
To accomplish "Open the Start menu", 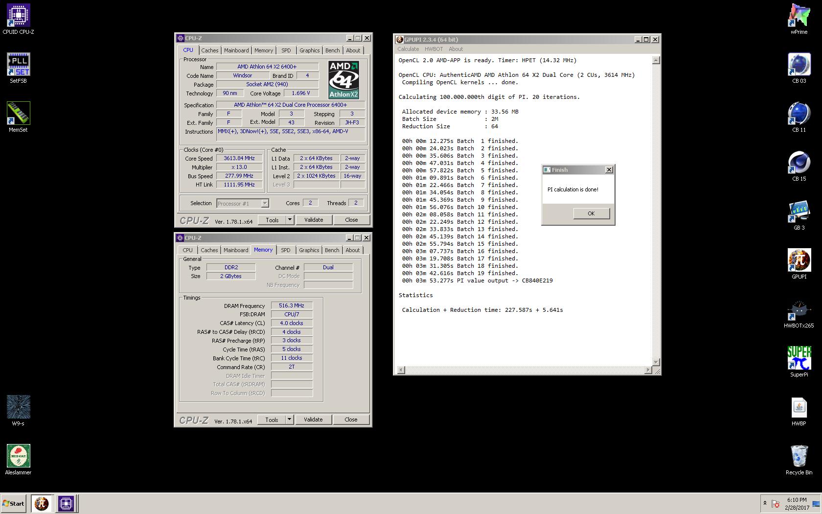I will pos(14,503).
